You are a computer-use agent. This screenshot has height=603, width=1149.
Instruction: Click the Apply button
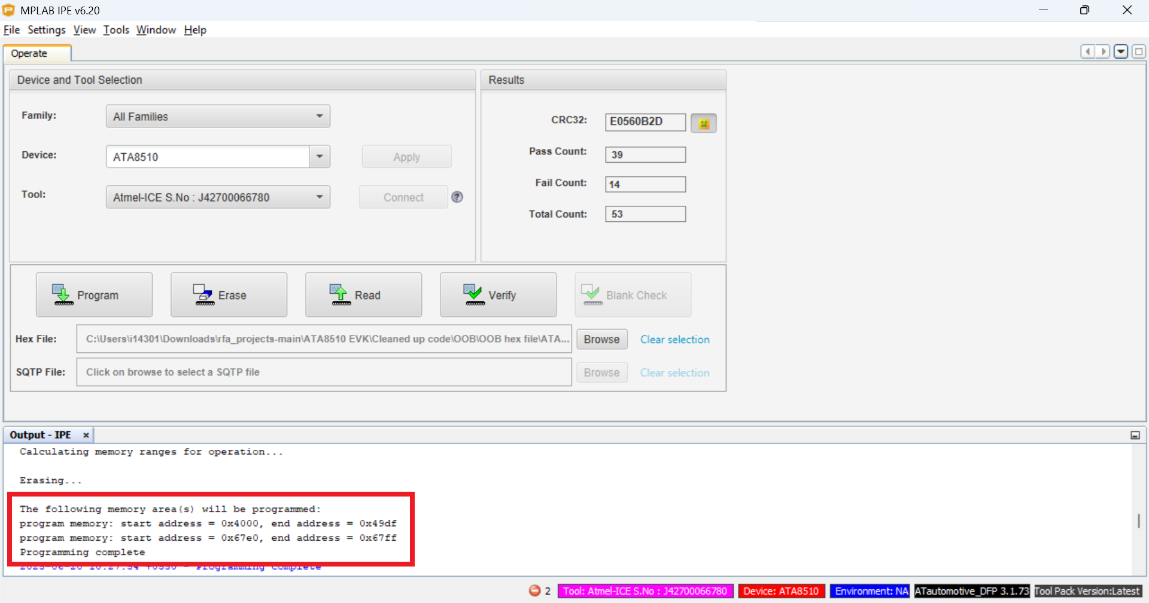pos(406,157)
